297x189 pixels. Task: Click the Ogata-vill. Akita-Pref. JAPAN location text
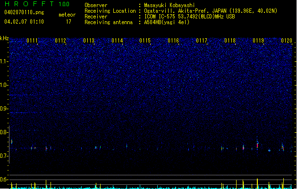point(211,11)
